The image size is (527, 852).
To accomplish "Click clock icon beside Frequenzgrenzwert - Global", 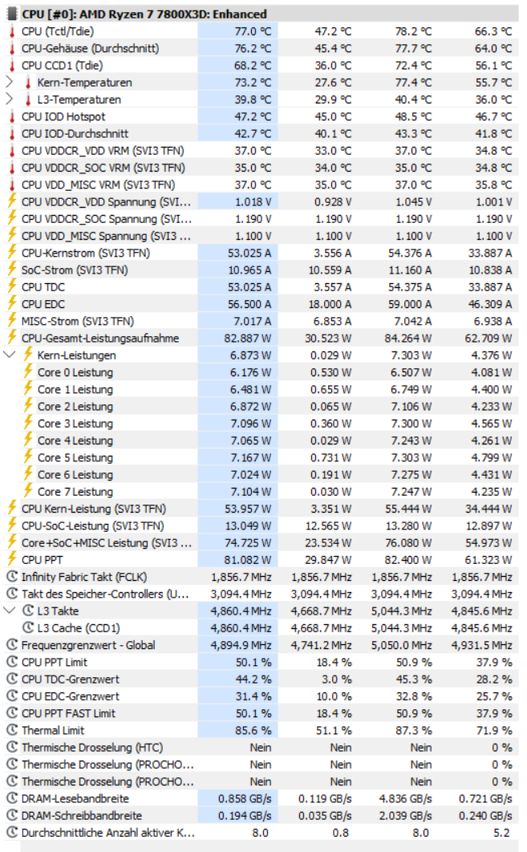I will (x=12, y=645).
